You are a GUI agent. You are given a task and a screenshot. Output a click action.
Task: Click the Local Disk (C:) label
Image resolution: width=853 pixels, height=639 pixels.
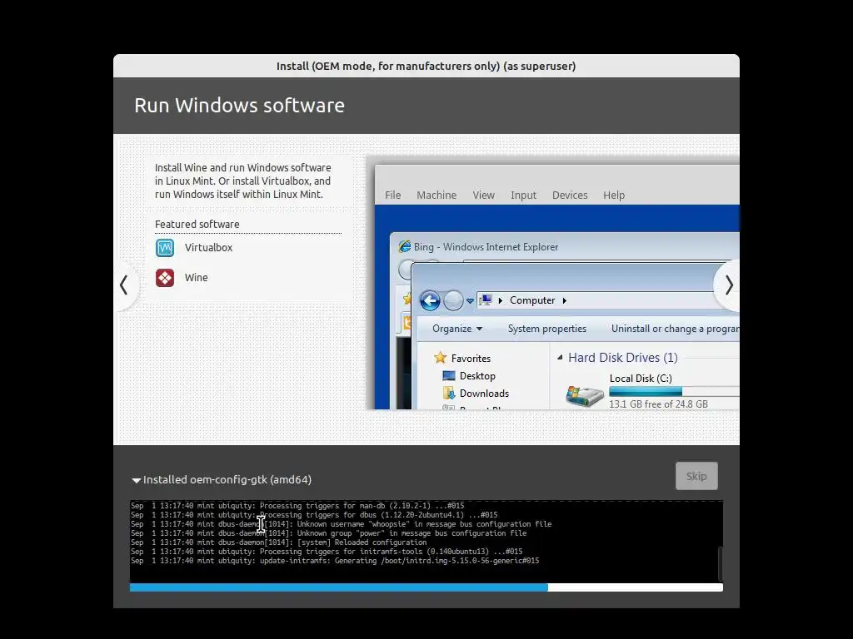[x=641, y=379]
